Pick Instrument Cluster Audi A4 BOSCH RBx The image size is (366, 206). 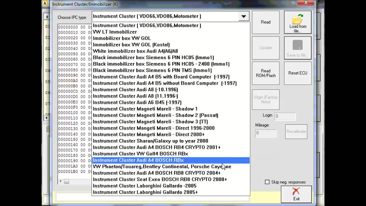click(171, 160)
